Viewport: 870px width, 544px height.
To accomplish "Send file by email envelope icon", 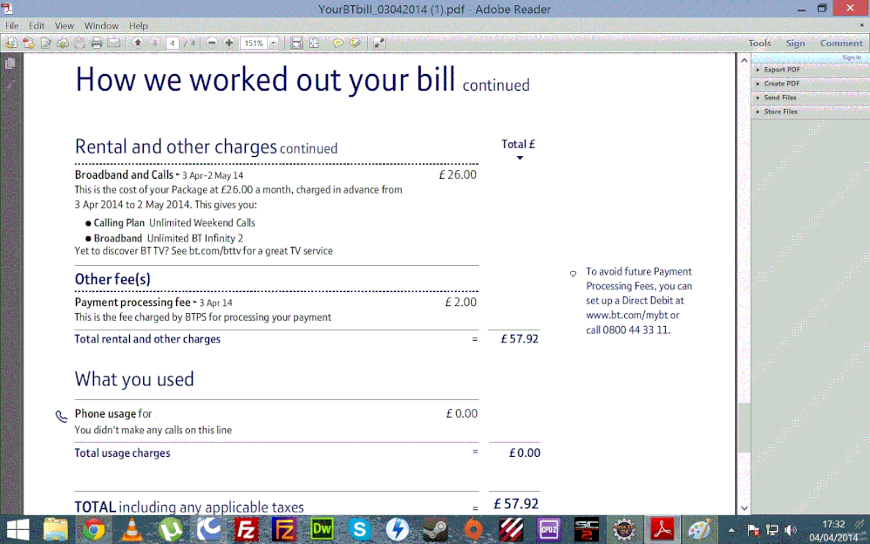I will click(113, 43).
